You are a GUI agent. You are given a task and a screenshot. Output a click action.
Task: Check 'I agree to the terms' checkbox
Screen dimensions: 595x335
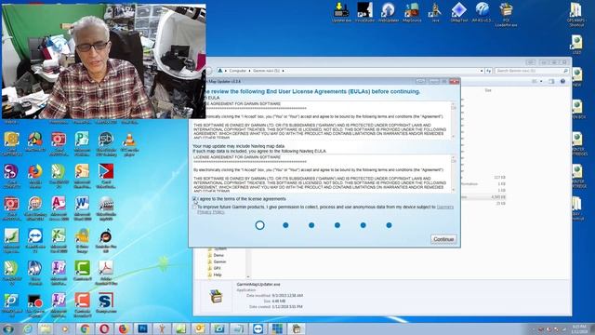coord(194,199)
